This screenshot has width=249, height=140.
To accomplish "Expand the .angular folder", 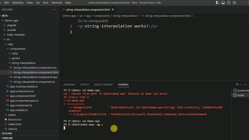I will point(10,25).
